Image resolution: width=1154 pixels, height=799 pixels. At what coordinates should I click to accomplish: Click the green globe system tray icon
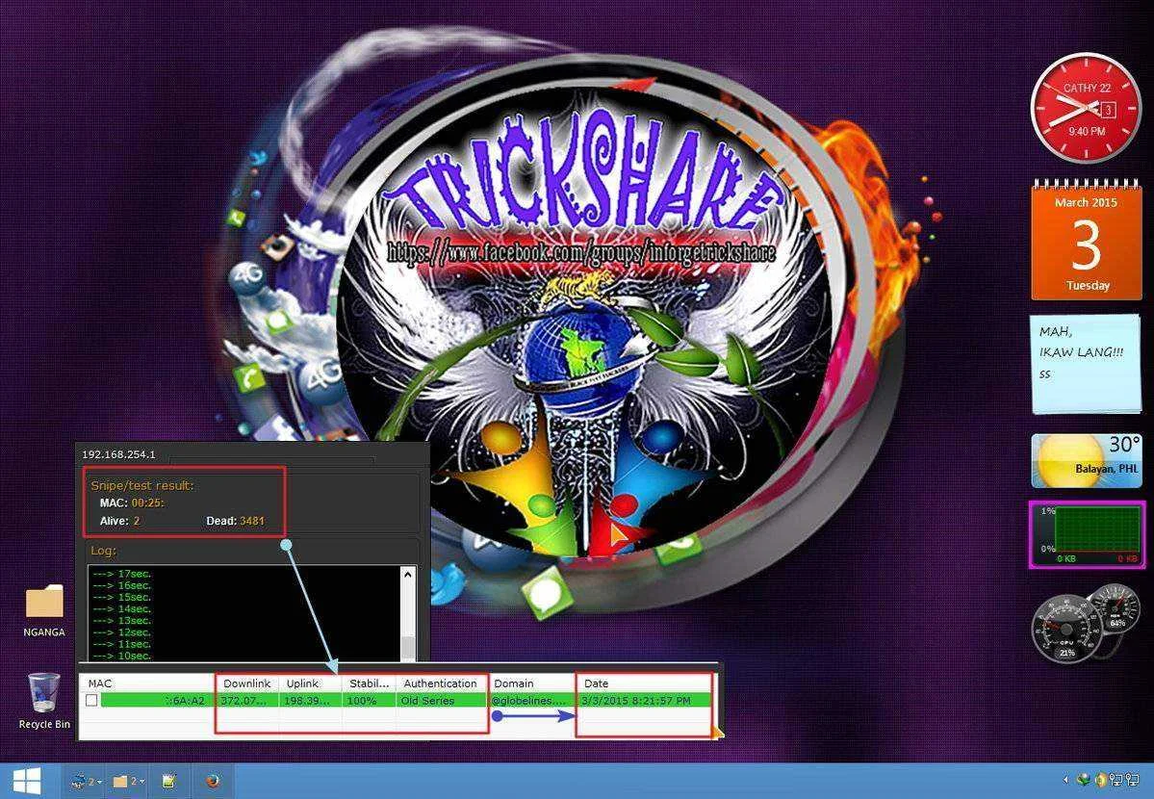coord(1082,780)
